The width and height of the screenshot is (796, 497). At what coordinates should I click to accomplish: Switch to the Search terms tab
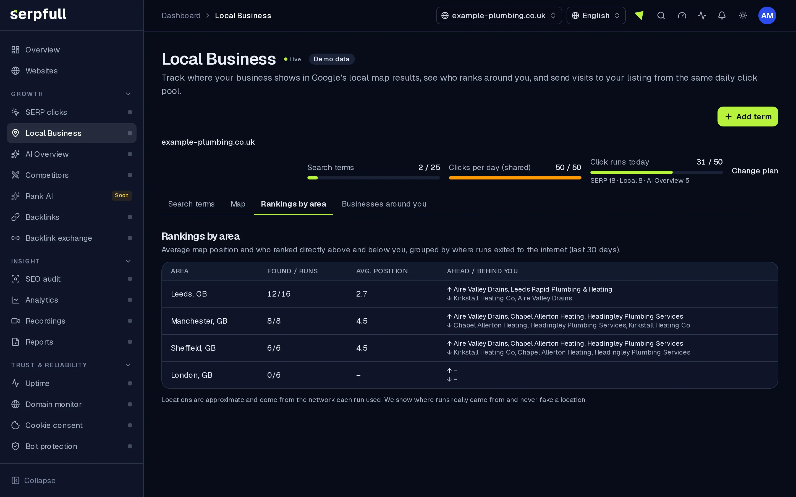pyautogui.click(x=191, y=204)
